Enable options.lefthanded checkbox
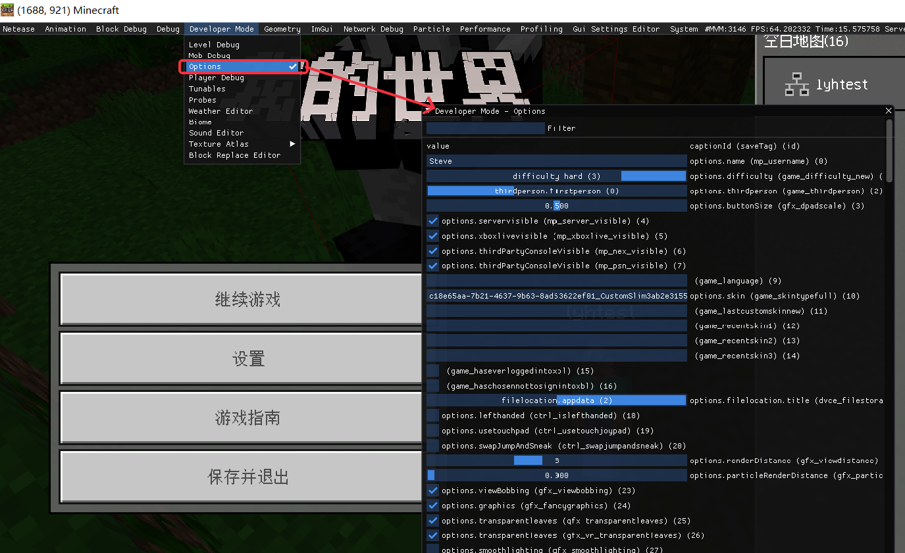The height and width of the screenshot is (553, 905). click(x=432, y=416)
